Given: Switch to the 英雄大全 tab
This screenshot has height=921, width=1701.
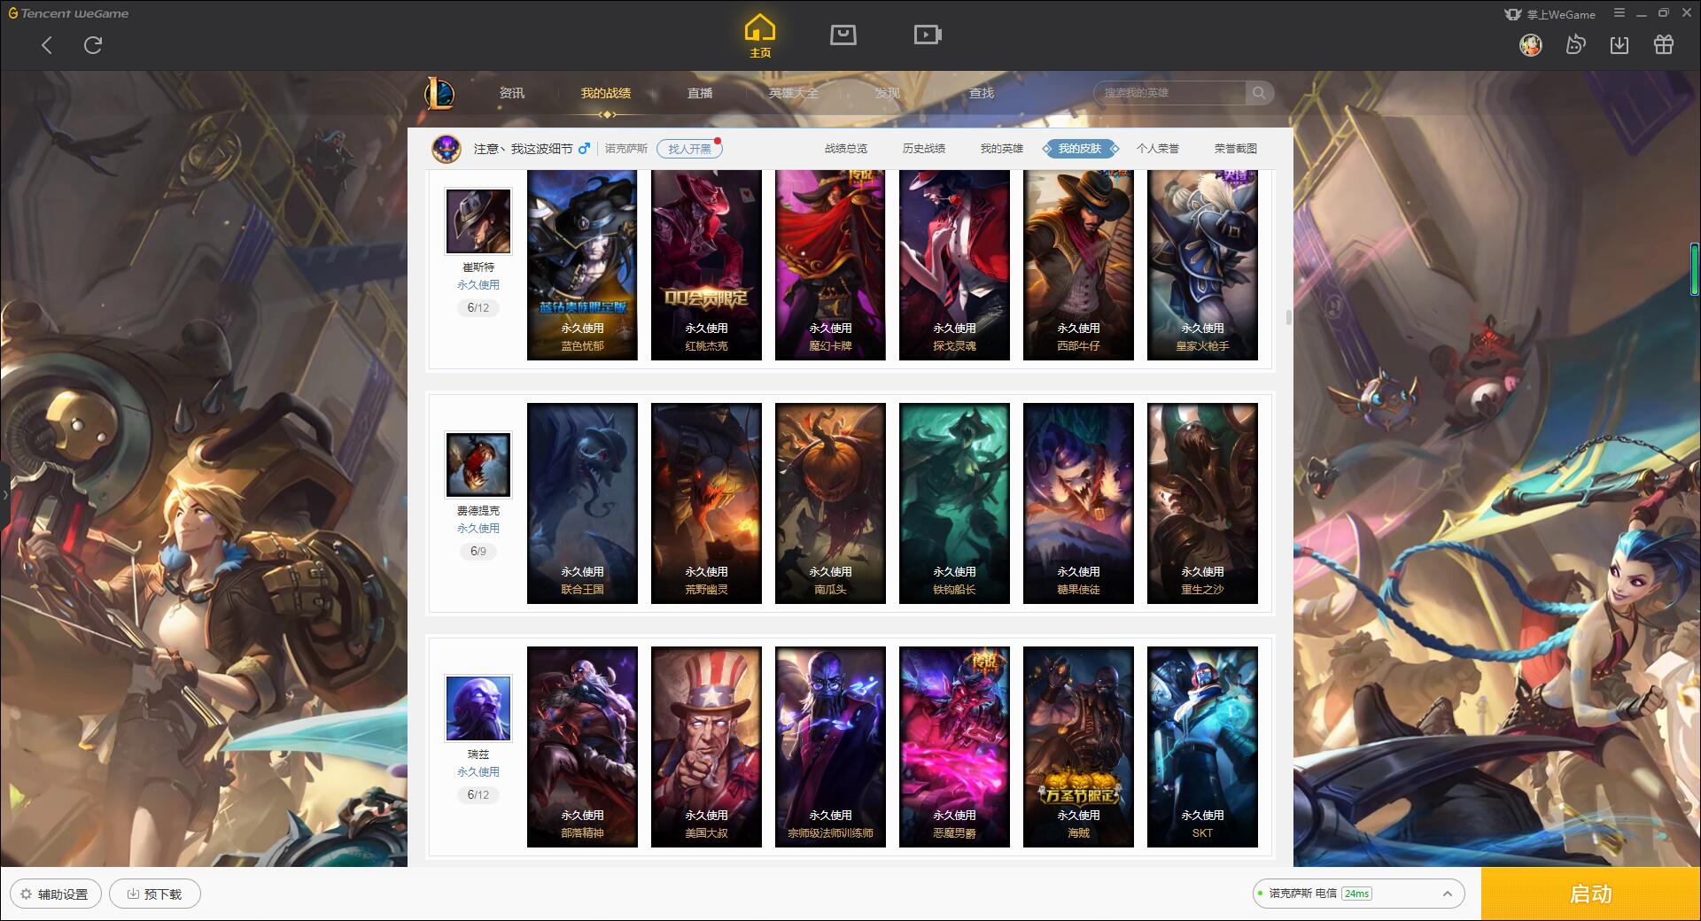Looking at the screenshot, I should coord(794,93).
